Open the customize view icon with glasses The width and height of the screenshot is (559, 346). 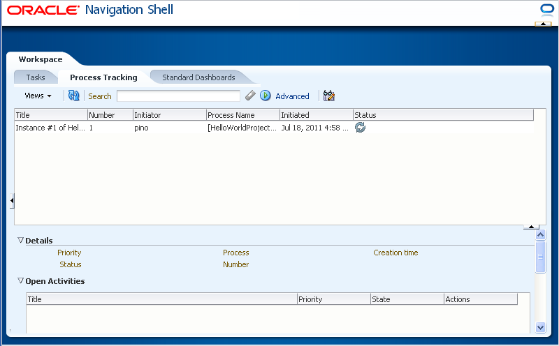(328, 96)
